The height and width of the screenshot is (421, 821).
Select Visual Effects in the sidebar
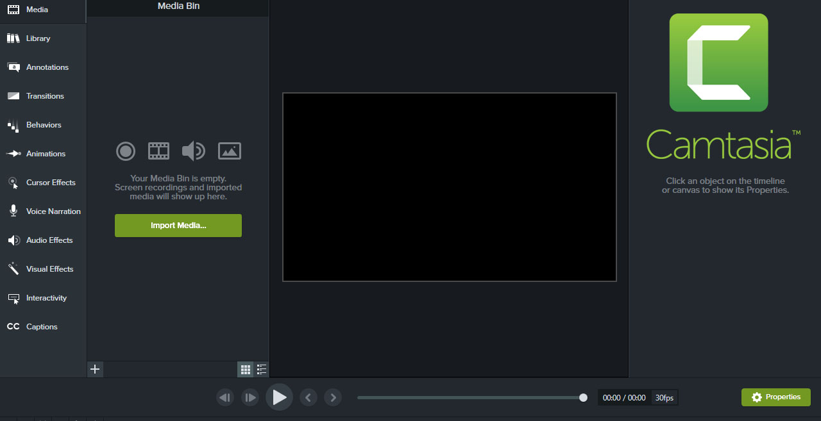point(43,269)
